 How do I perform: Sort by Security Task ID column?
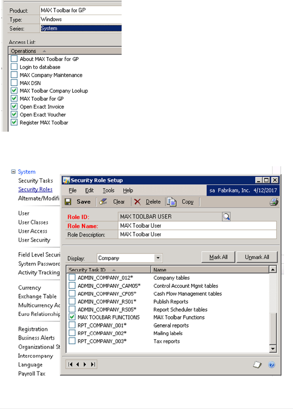(109, 270)
